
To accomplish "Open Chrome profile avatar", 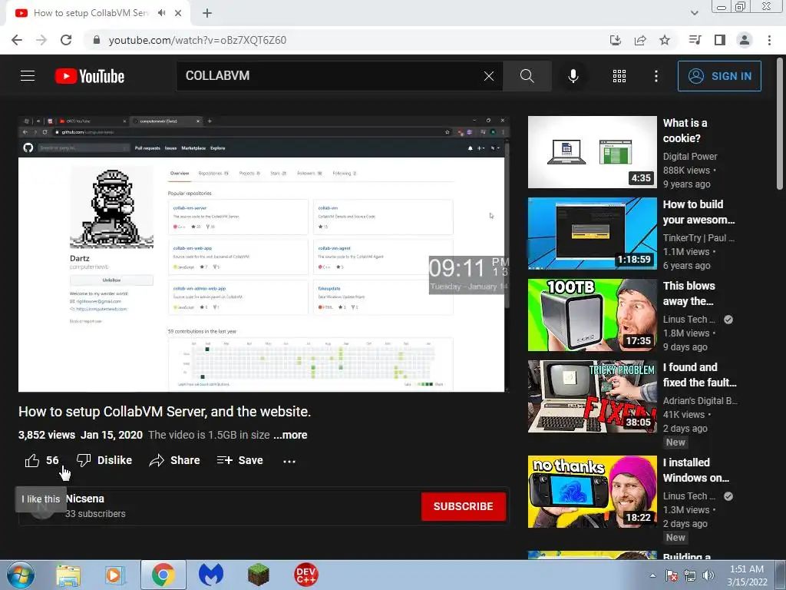I will [x=745, y=40].
